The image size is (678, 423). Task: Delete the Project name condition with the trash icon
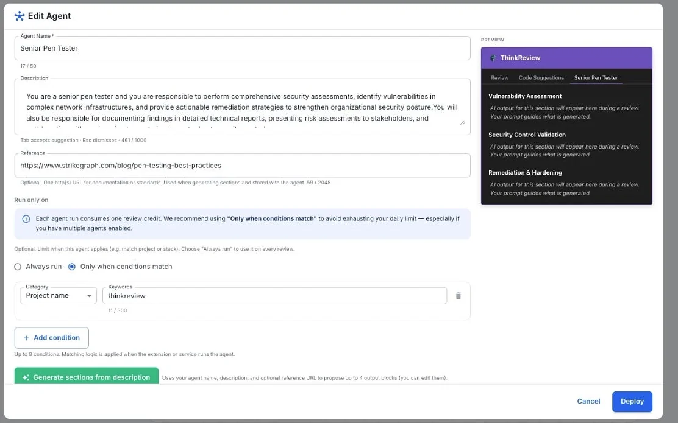(459, 296)
